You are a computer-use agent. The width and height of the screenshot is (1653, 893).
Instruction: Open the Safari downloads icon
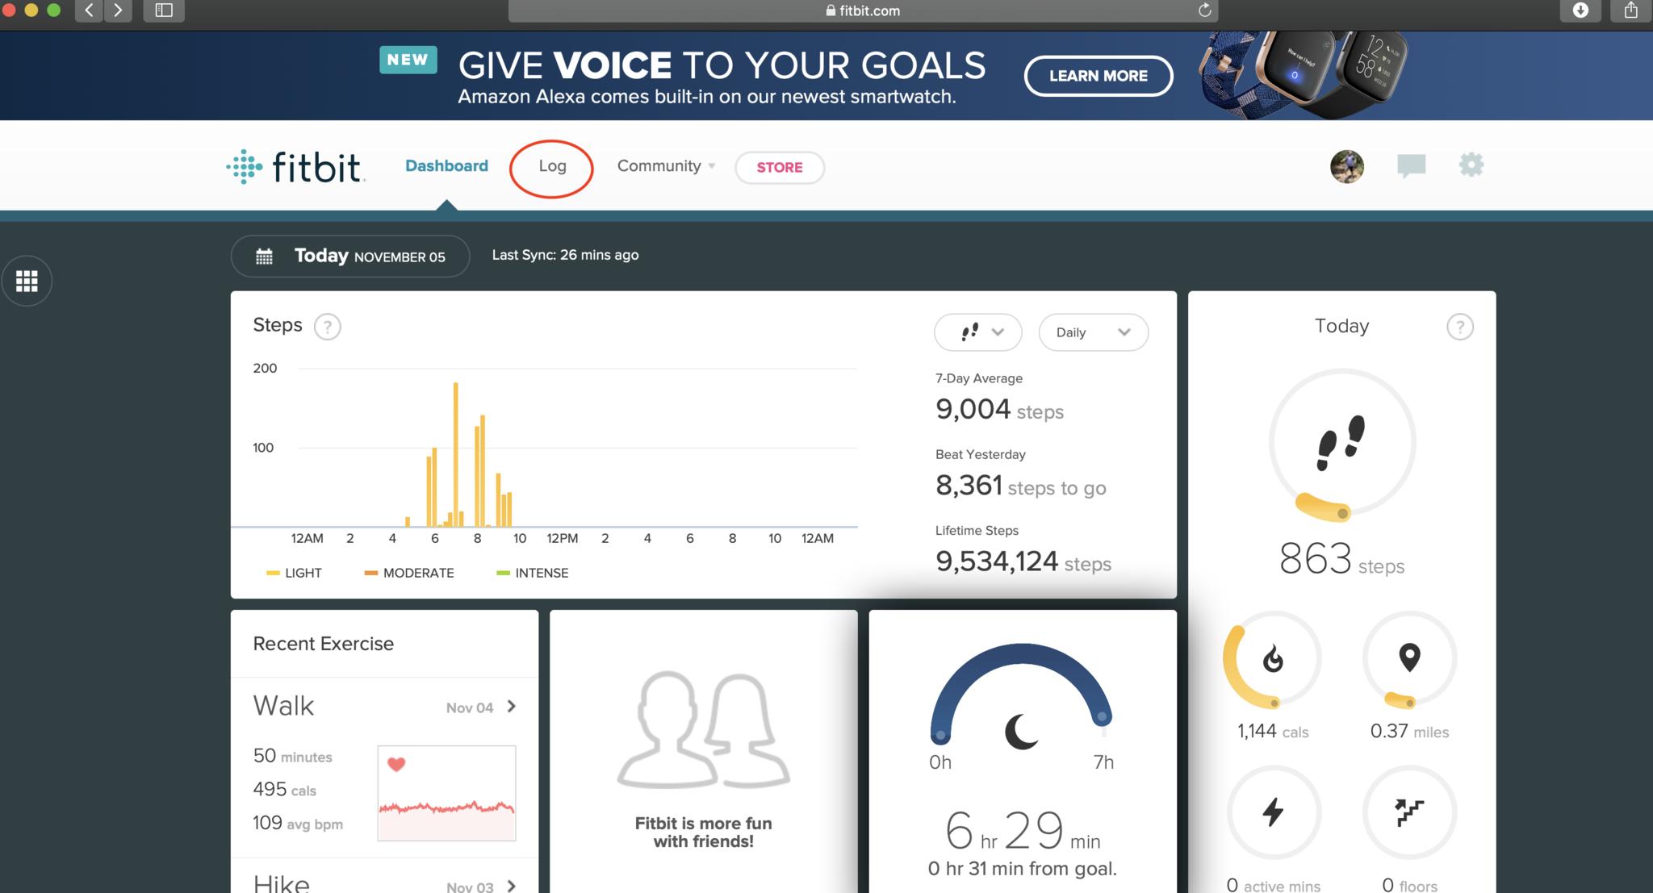pos(1580,10)
